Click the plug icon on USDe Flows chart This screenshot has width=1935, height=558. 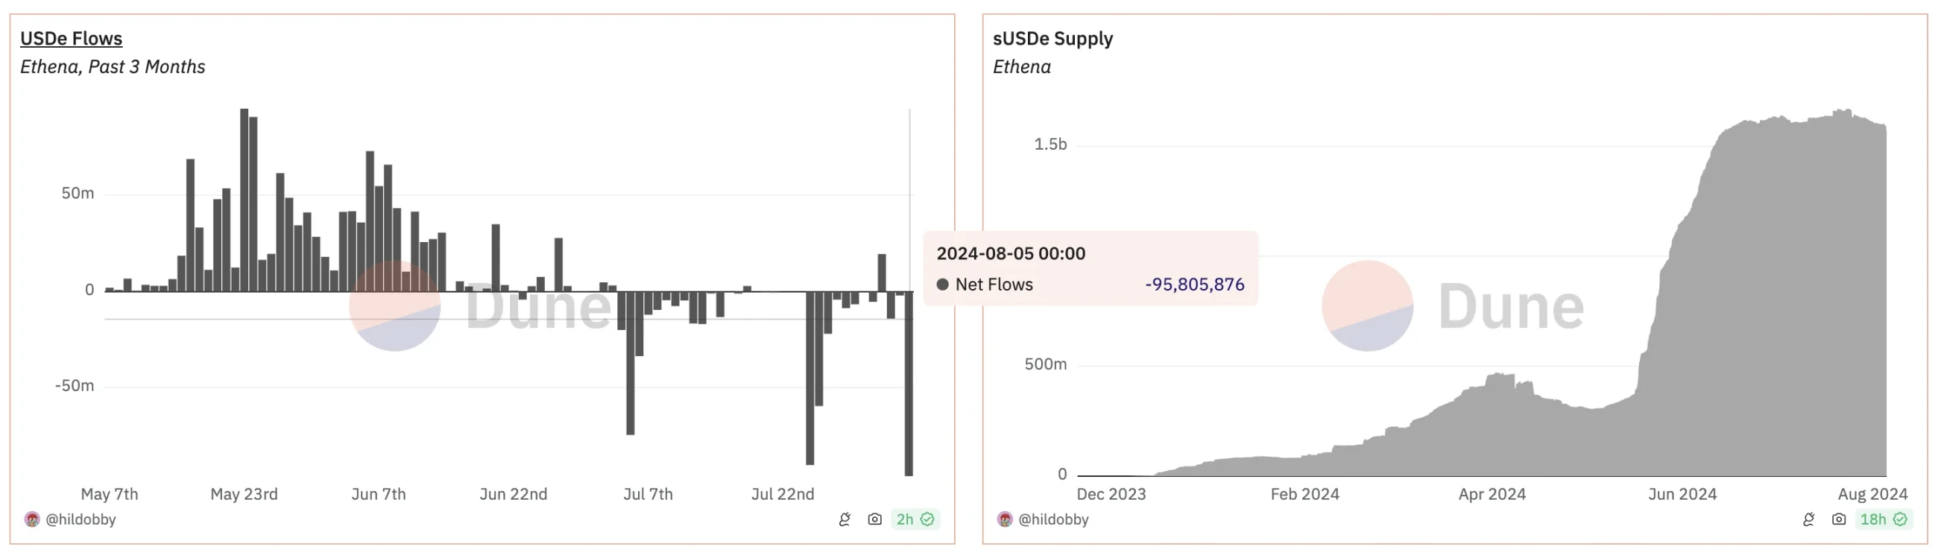(845, 519)
